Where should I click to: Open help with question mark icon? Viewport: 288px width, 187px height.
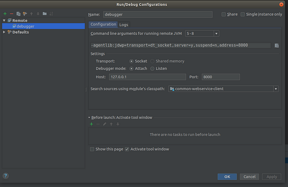(x=6, y=176)
